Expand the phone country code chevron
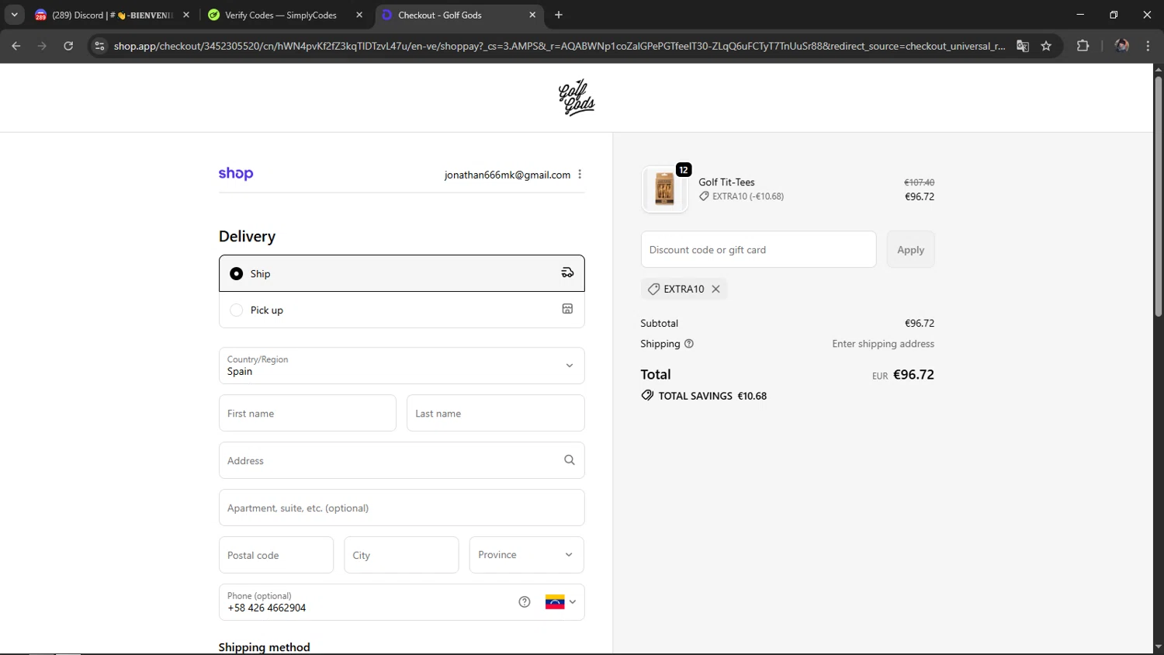Image resolution: width=1164 pixels, height=655 pixels. [x=573, y=602]
